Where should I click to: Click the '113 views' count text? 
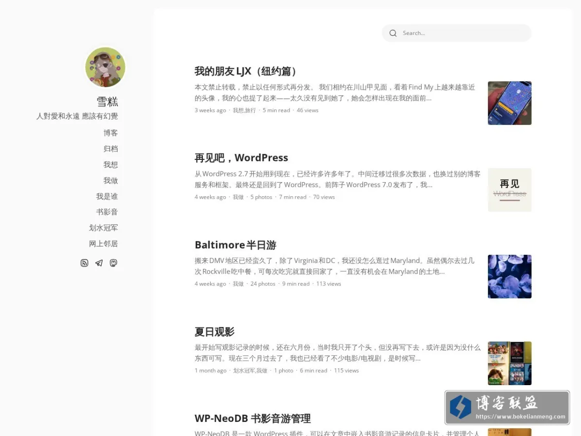pyautogui.click(x=329, y=284)
